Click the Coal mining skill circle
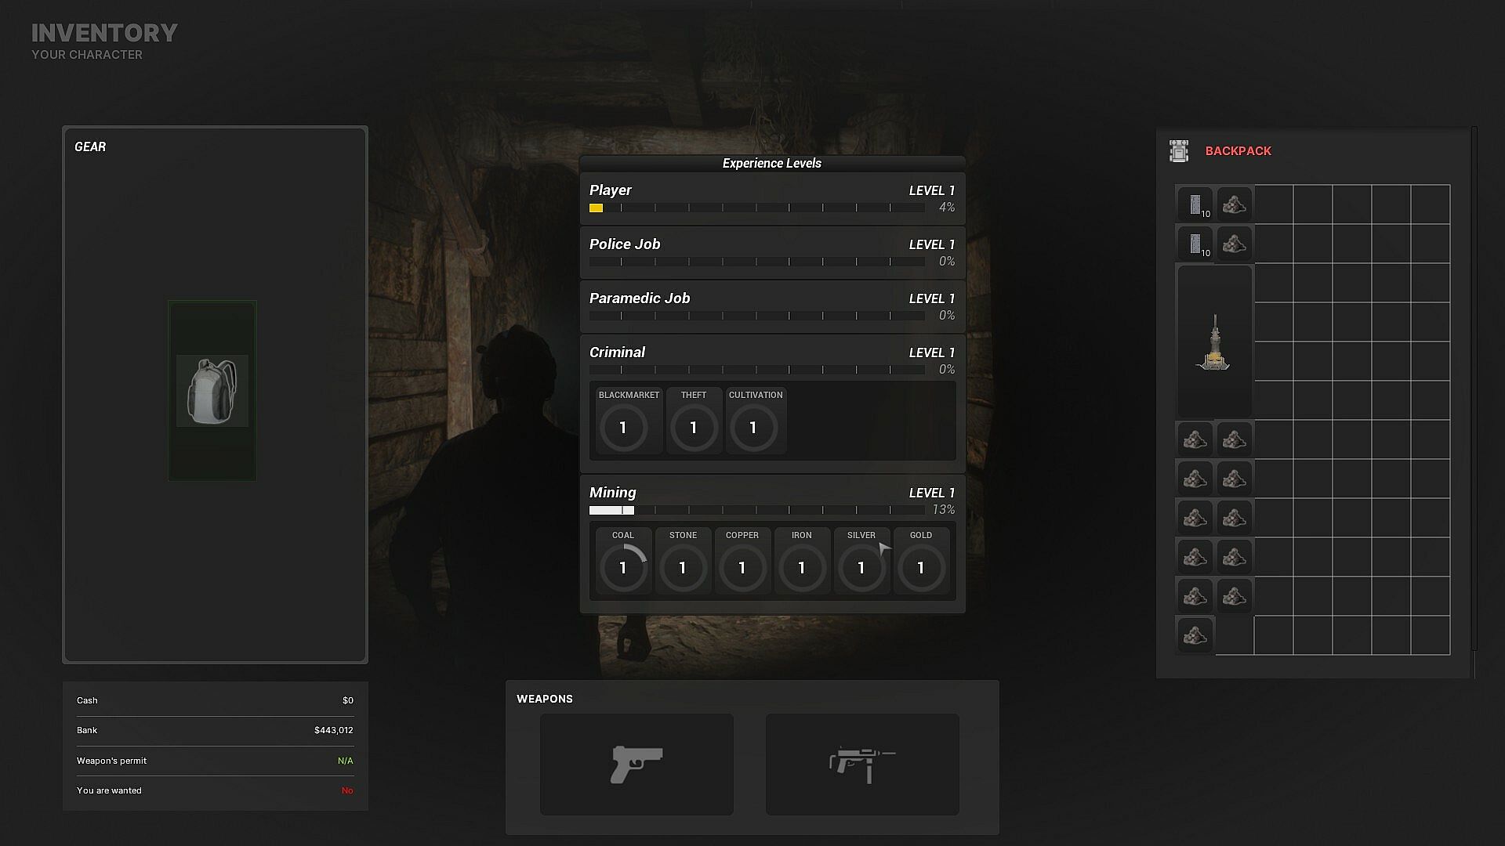This screenshot has height=846, width=1505. coord(623,568)
